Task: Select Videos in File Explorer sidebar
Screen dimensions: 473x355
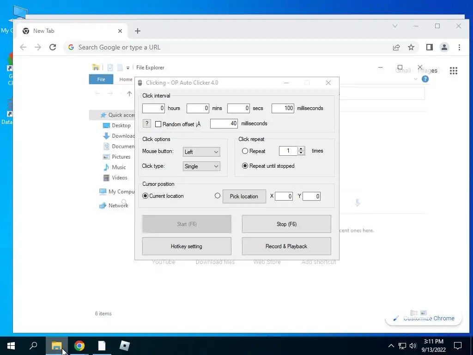Action: [x=120, y=177]
